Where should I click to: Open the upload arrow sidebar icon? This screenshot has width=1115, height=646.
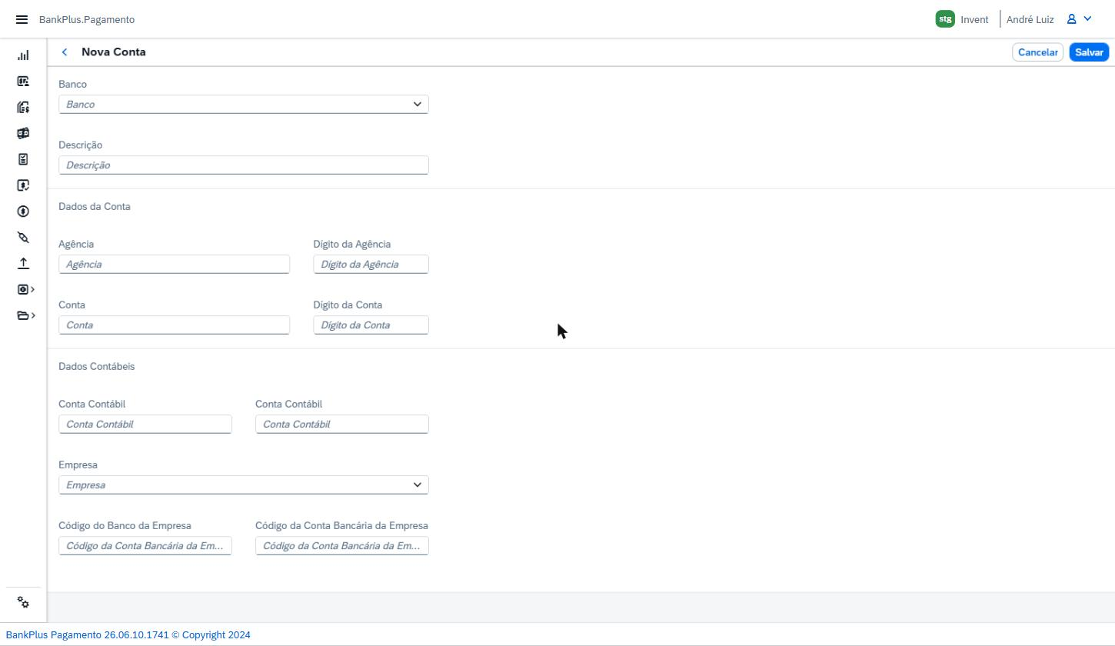point(23,263)
